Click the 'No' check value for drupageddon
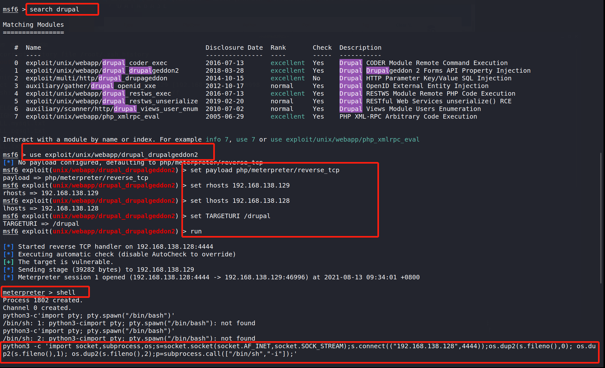Viewport: 605px width, 368px height. pyautogui.click(x=316, y=78)
